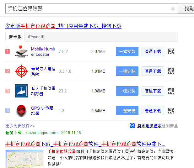Open the 手机定位跟踪器下载 软件免费下 result title

click(85, 144)
